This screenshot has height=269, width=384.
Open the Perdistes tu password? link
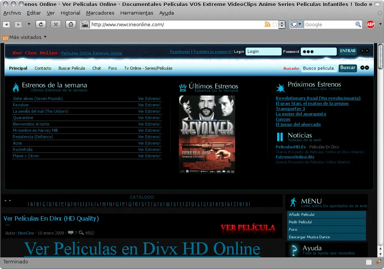(x=213, y=52)
